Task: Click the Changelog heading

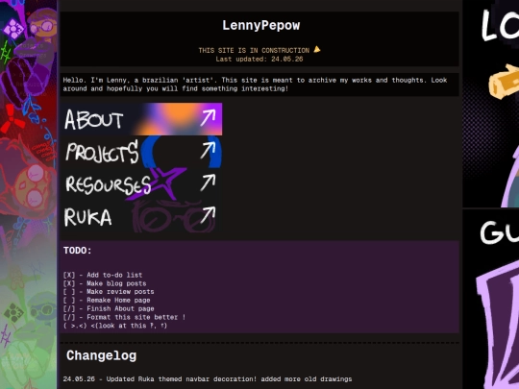Action: pos(101,355)
